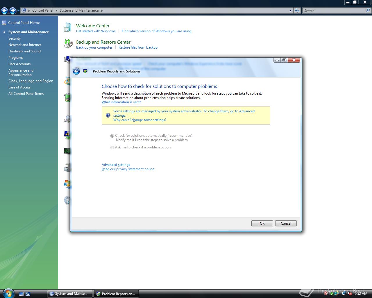The height and width of the screenshot is (298, 372).
Task: Click Show Desktop in the quick launch
Action: (x=21, y=294)
